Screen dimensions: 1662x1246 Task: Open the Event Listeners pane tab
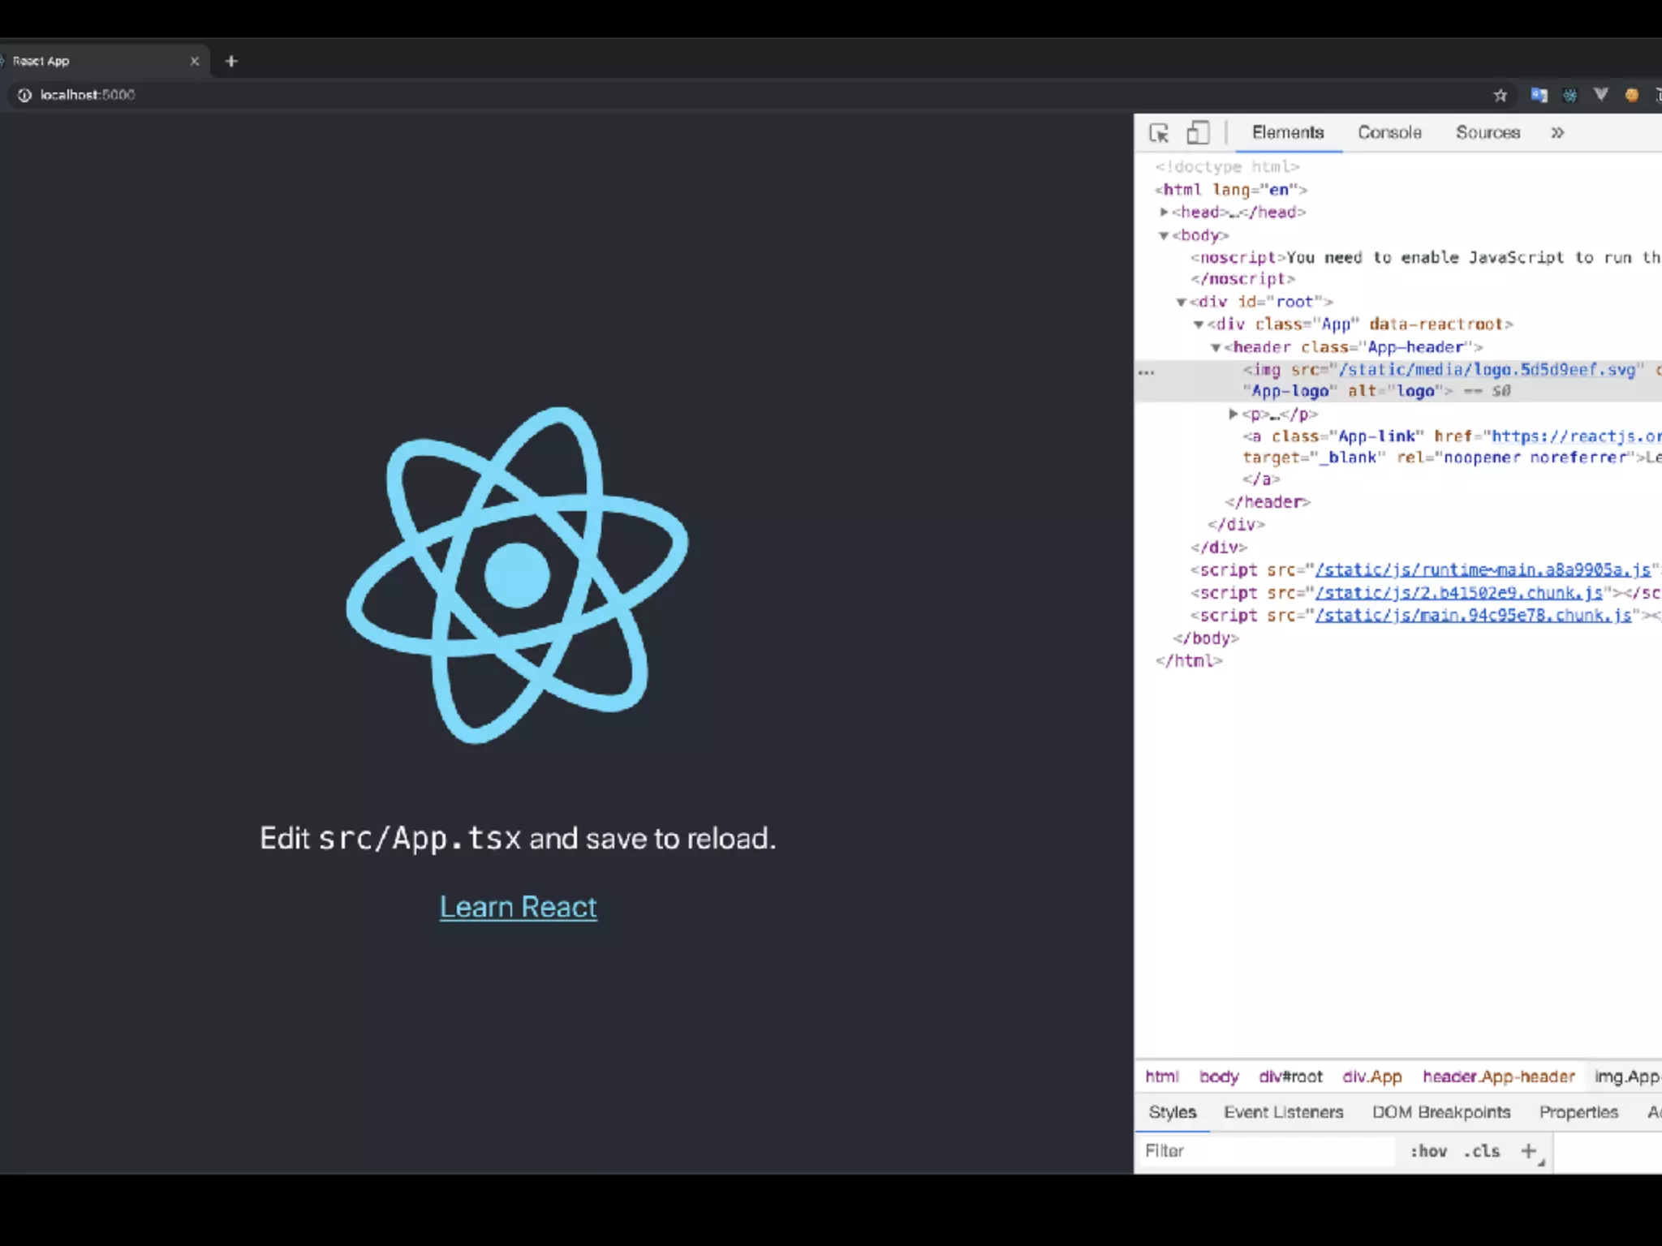[1284, 1112]
